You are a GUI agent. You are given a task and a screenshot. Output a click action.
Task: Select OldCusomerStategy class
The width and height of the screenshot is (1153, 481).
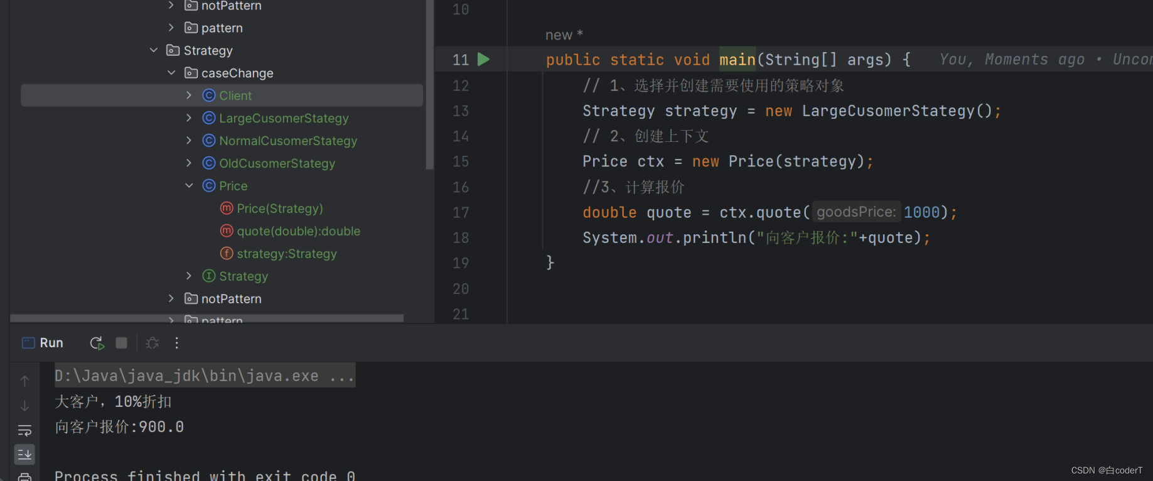[277, 163]
